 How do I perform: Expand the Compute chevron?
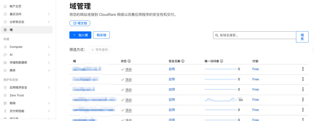[x=49, y=47]
